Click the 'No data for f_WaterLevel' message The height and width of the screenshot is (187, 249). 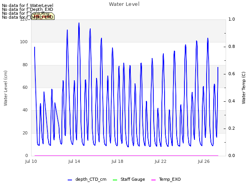point(28,5)
